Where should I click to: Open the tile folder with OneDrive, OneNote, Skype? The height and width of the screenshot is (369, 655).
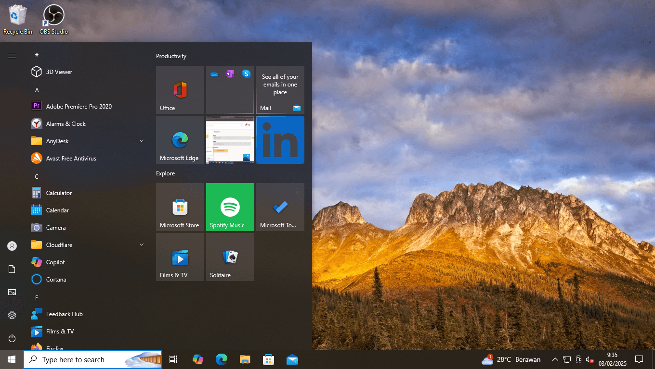230,90
